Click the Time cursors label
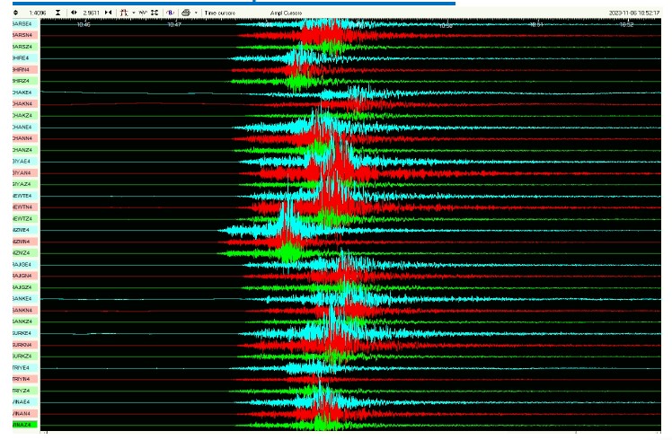 [220, 13]
